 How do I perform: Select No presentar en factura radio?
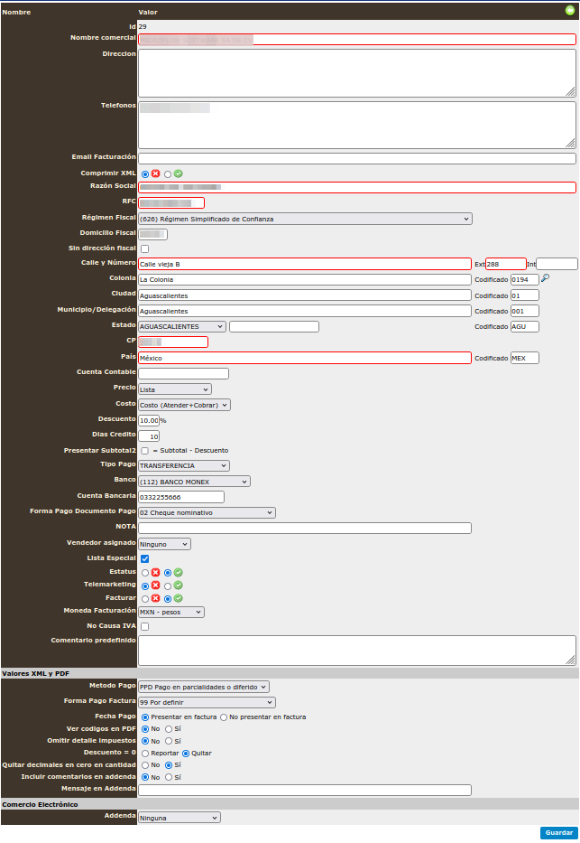224,717
